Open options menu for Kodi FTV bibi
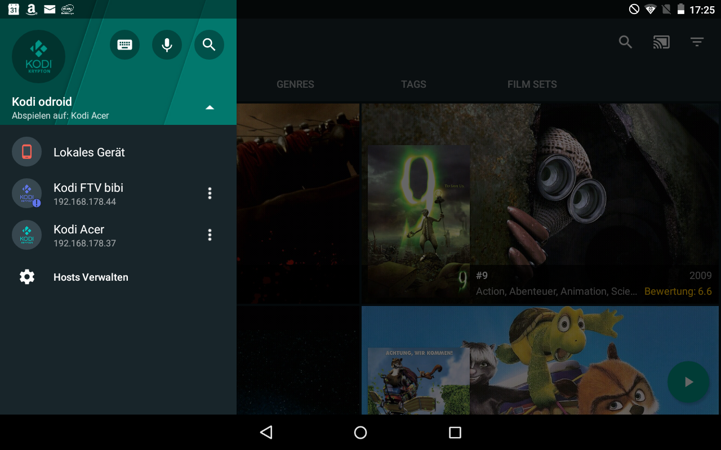The width and height of the screenshot is (721, 450). tap(210, 193)
